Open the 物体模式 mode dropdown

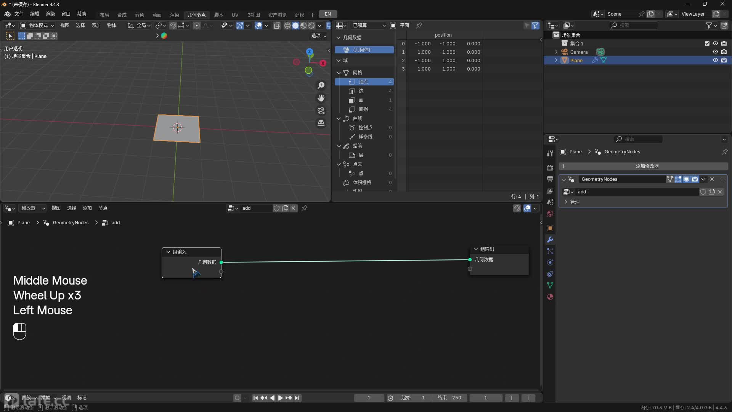tap(37, 26)
